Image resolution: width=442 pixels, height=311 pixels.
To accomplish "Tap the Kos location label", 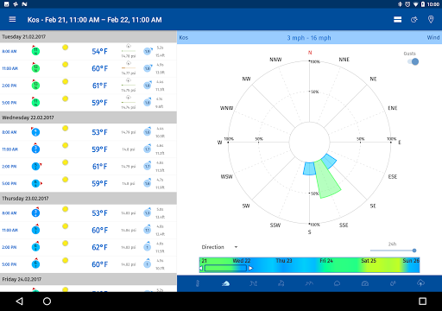I will [184, 38].
